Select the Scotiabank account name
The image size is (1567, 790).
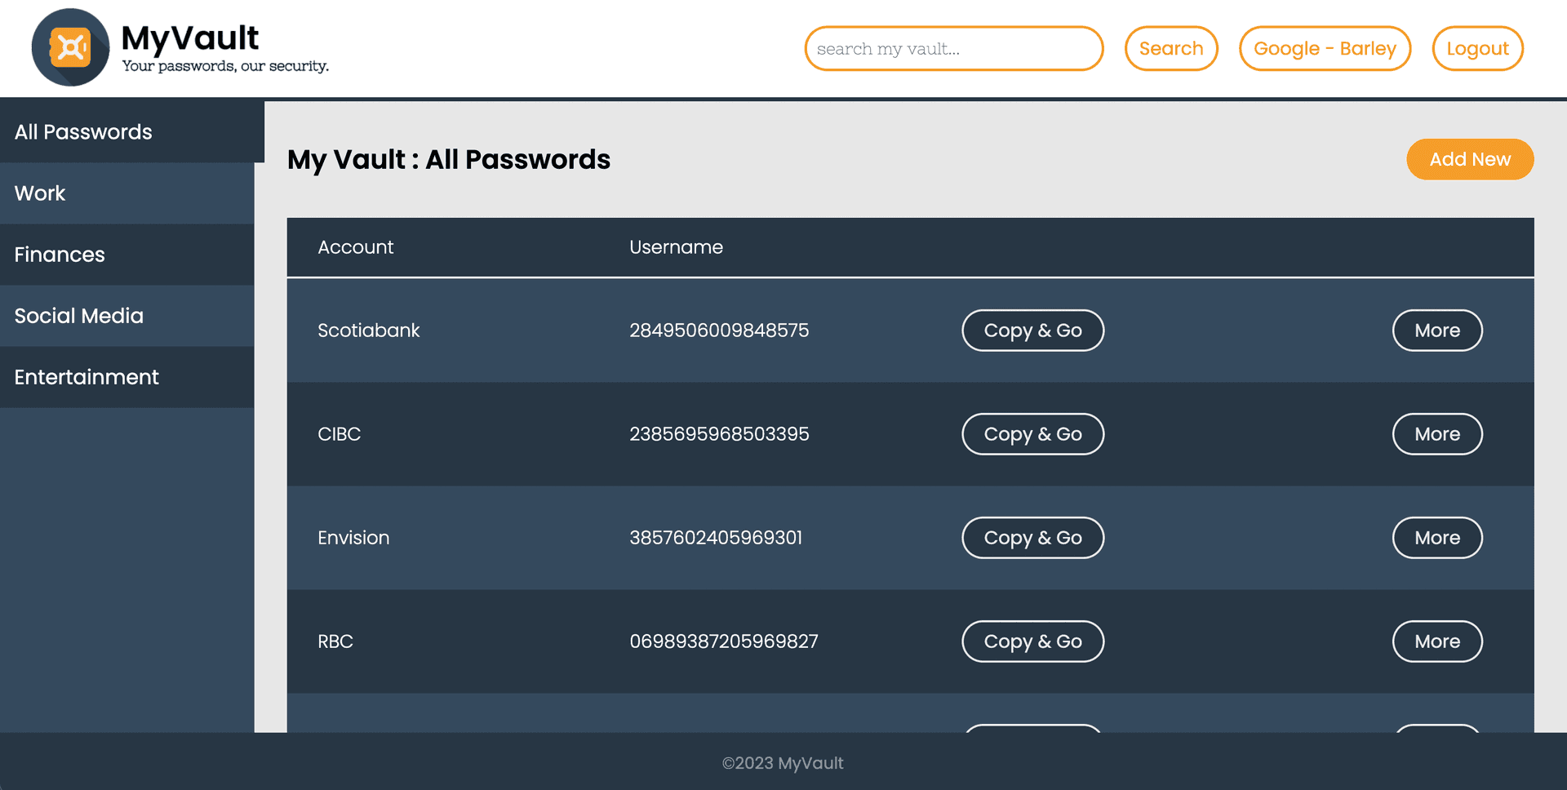tap(368, 331)
